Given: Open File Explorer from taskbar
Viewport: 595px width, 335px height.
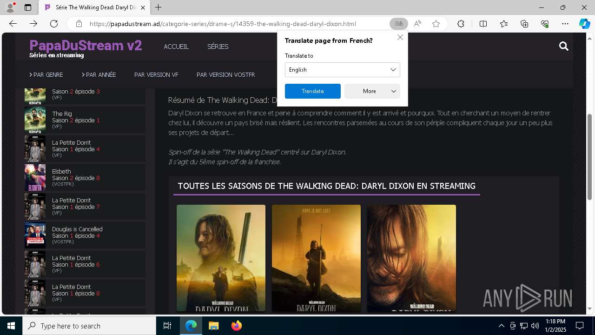Looking at the screenshot, I should 213,326.
